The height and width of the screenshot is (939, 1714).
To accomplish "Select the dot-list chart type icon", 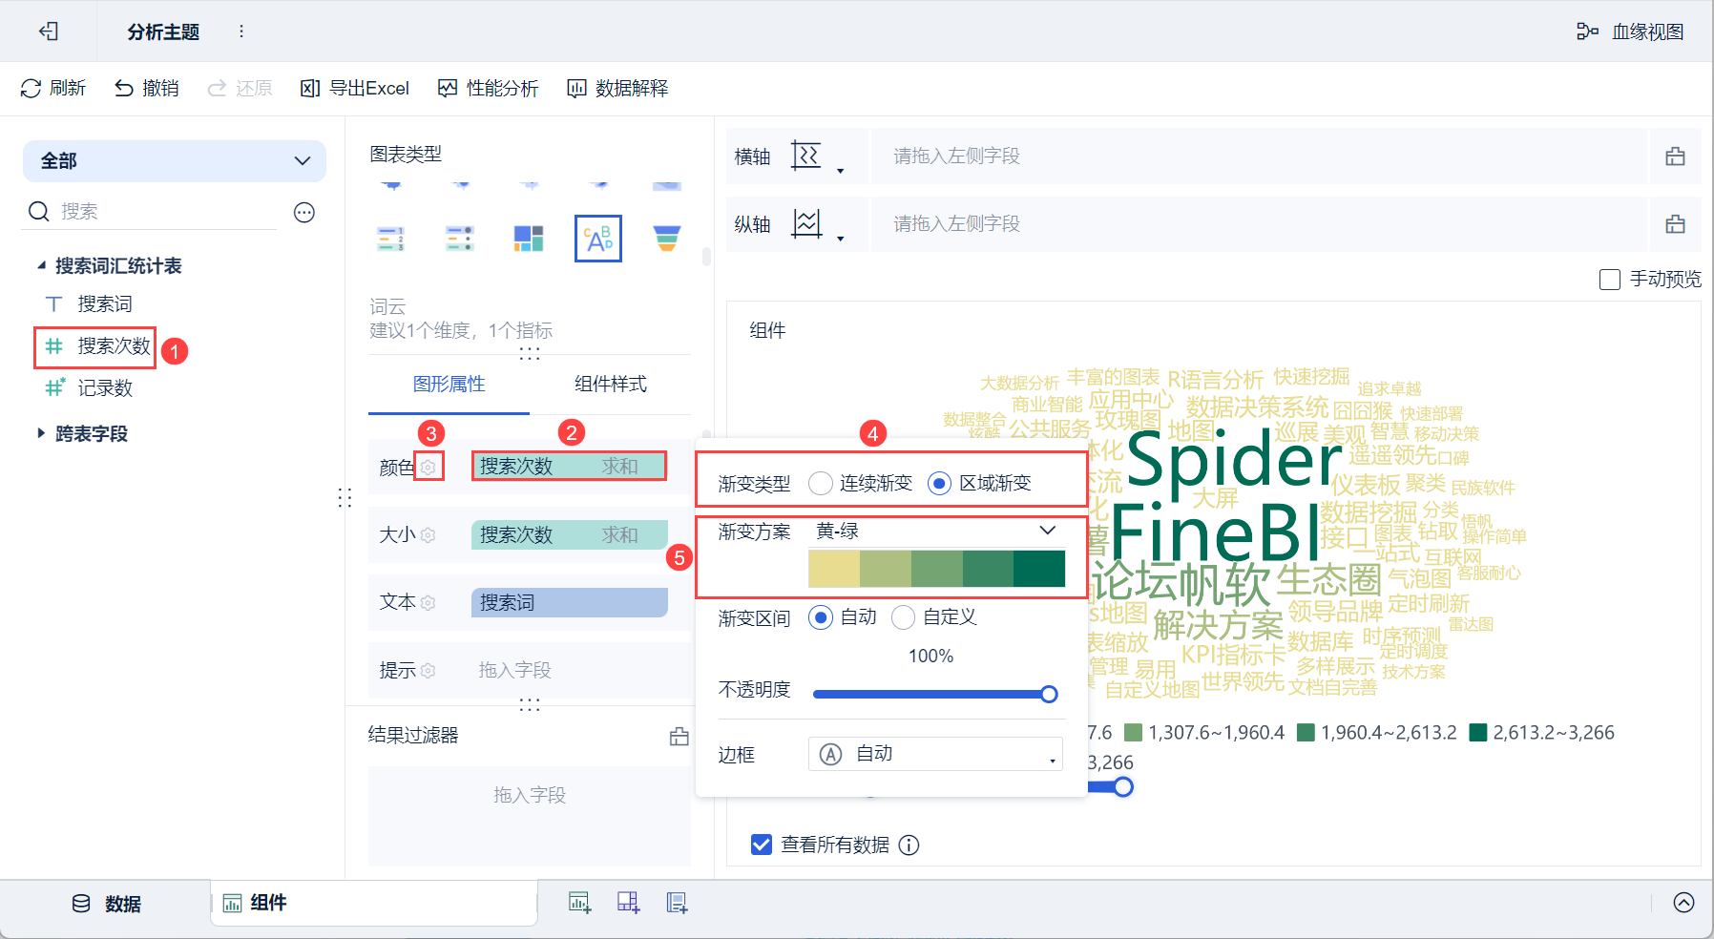I will coord(460,239).
